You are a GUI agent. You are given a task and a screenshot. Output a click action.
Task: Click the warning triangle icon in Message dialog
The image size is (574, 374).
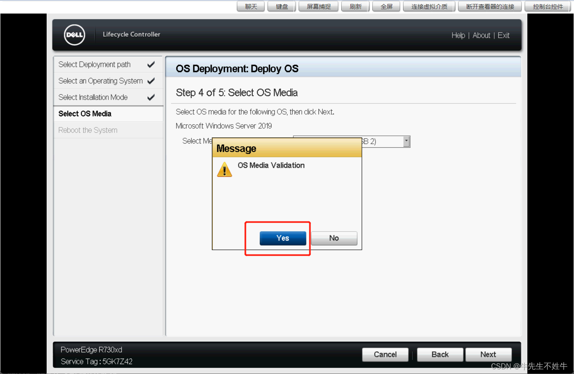(224, 169)
